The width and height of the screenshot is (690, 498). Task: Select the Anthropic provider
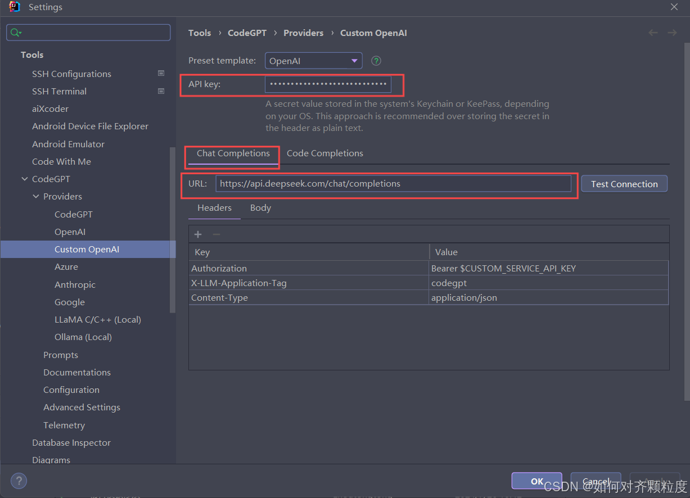(x=75, y=284)
